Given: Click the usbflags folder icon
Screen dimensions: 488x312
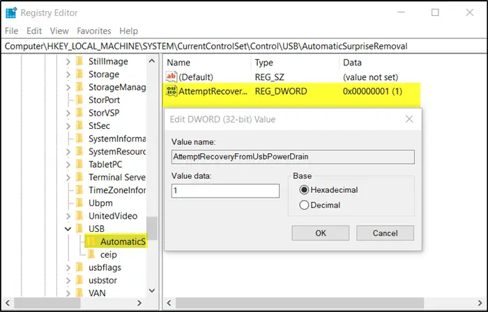Looking at the screenshot, I should (79, 267).
